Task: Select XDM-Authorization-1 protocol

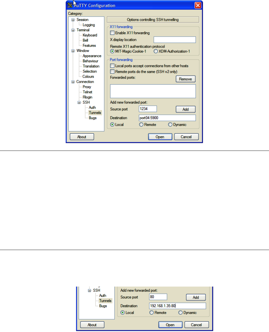Action: pos(156,51)
